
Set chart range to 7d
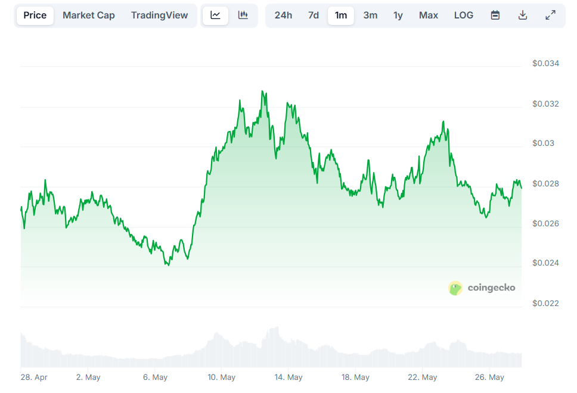[314, 15]
